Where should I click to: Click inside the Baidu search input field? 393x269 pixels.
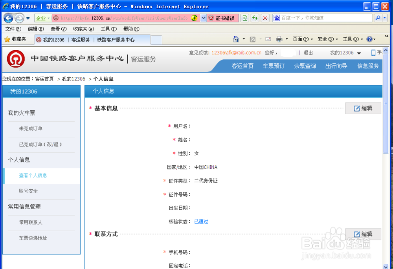[322, 18]
